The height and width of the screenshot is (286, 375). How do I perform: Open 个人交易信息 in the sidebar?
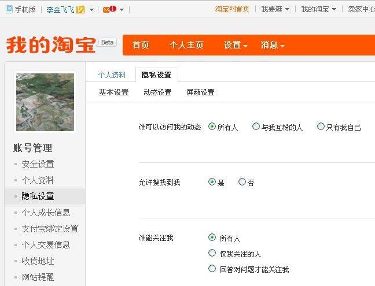pyautogui.click(x=46, y=245)
